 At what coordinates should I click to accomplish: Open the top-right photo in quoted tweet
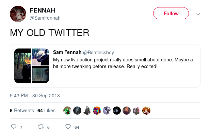41,57
